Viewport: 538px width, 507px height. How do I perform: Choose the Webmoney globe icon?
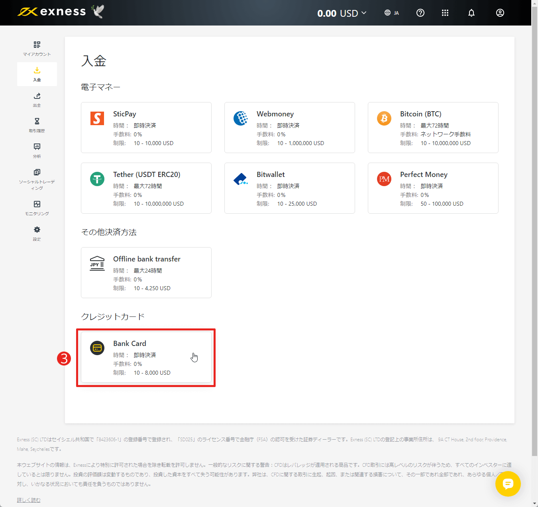241,118
